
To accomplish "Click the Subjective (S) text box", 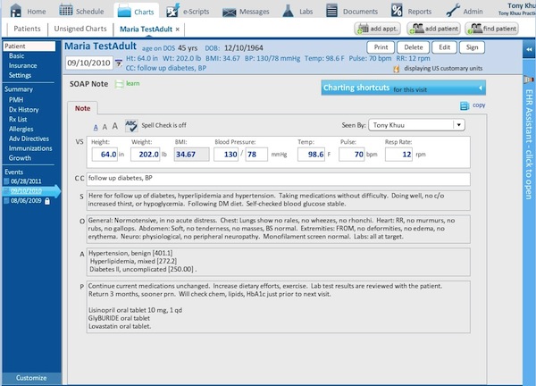I will 278,200.
